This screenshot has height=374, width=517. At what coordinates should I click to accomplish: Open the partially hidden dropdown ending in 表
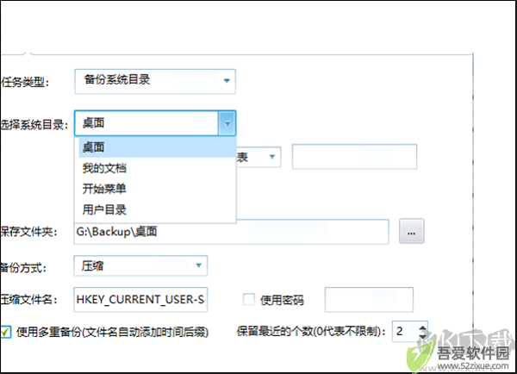(258, 157)
